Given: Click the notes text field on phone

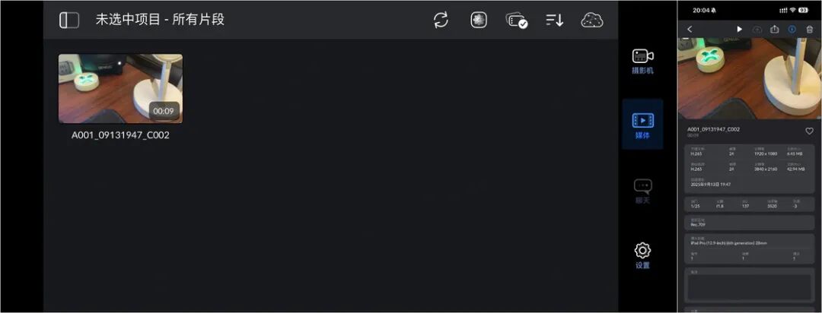Looking at the screenshot, I should click(749, 288).
